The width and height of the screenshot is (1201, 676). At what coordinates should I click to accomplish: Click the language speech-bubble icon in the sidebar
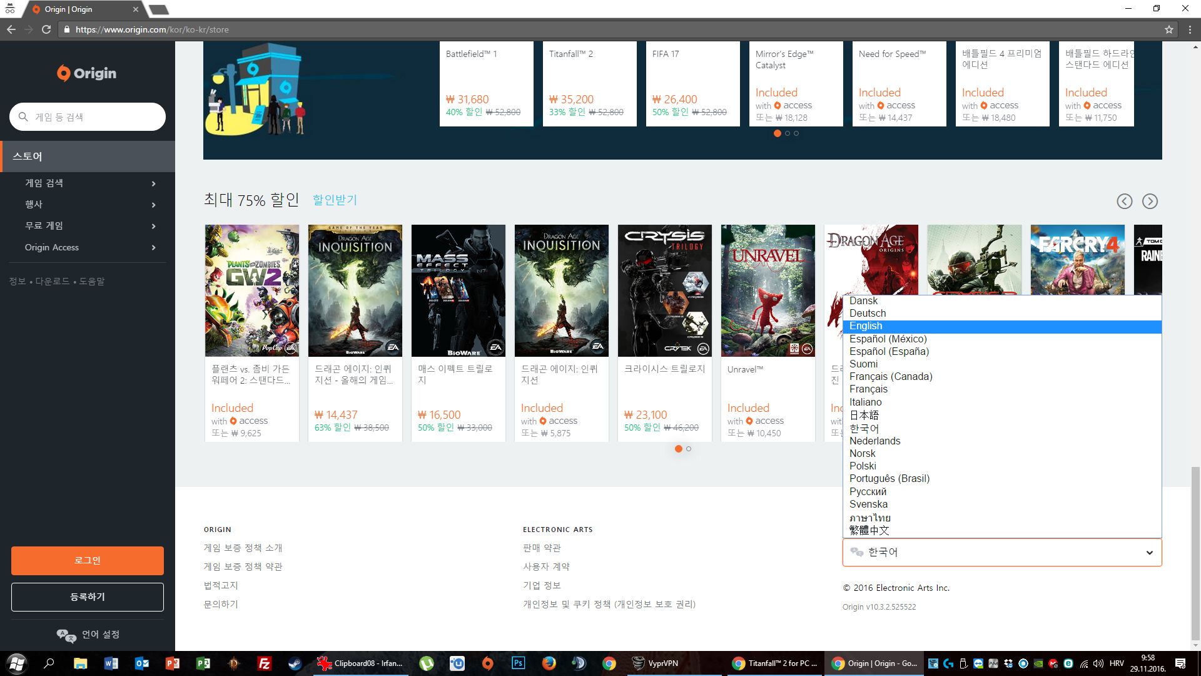point(66,635)
